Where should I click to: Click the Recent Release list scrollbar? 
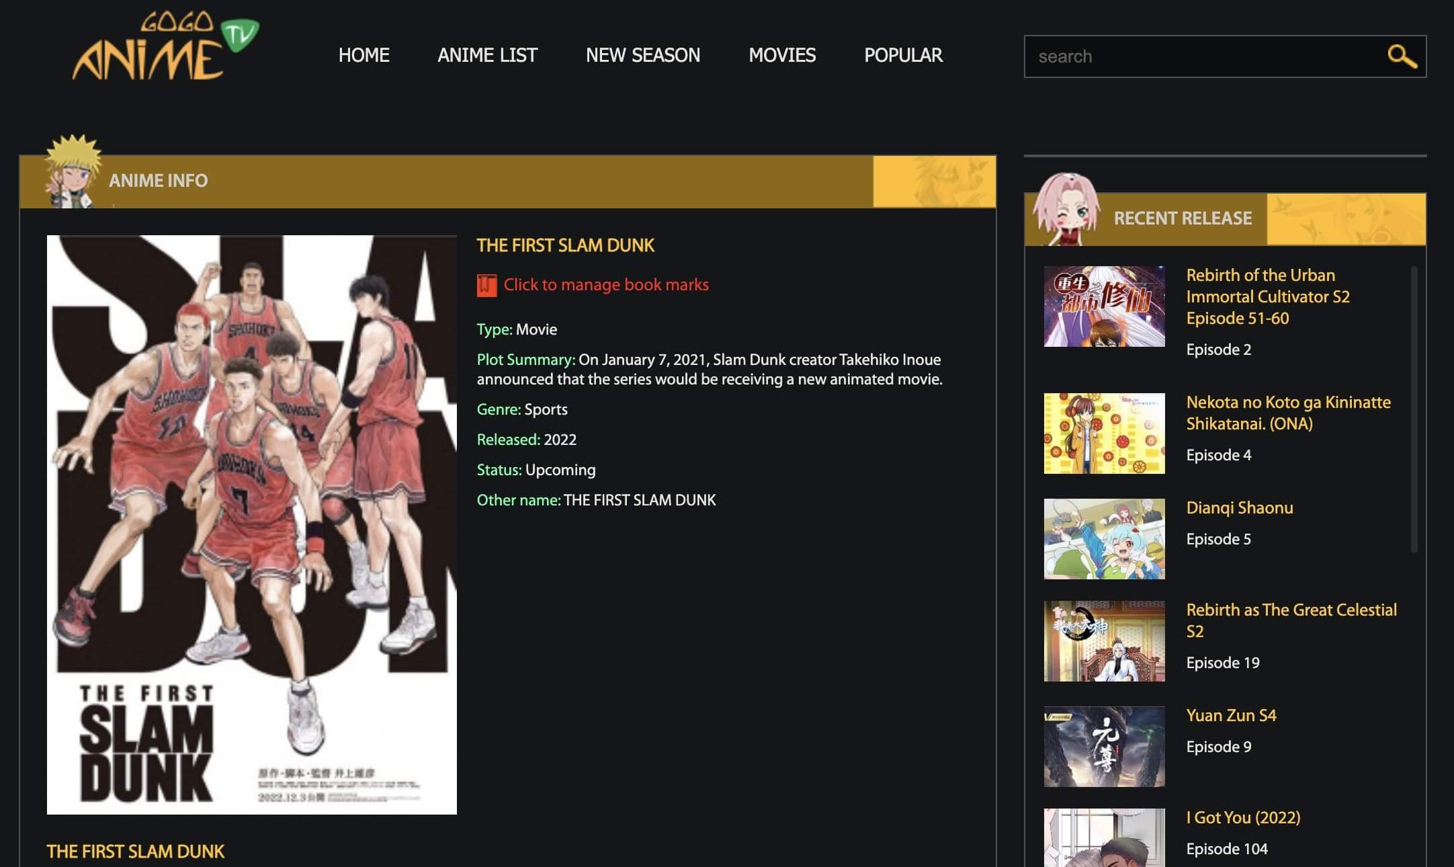coord(1414,410)
